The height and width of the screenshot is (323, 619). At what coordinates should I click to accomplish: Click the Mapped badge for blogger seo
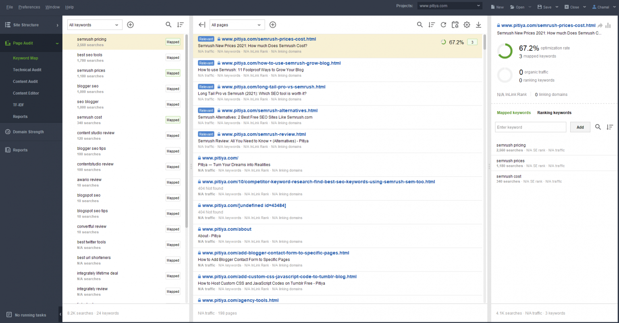click(x=172, y=89)
